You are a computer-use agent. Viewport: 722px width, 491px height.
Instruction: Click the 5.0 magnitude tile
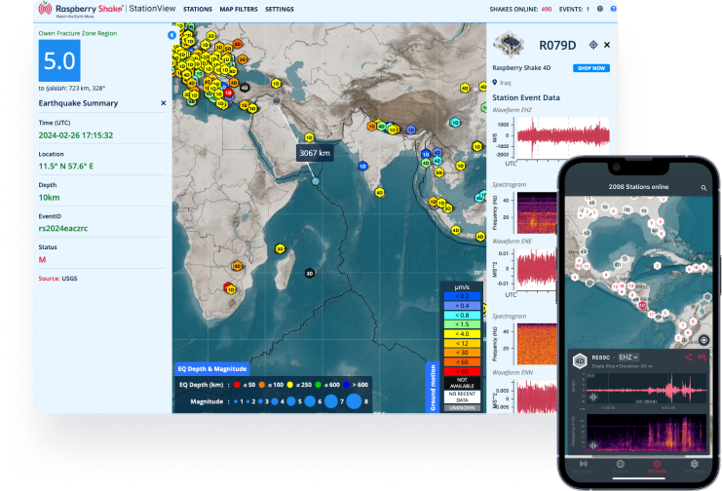pyautogui.click(x=59, y=60)
